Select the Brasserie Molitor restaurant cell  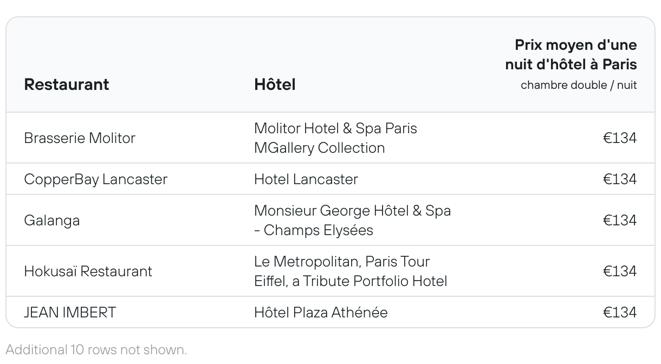coord(80,138)
